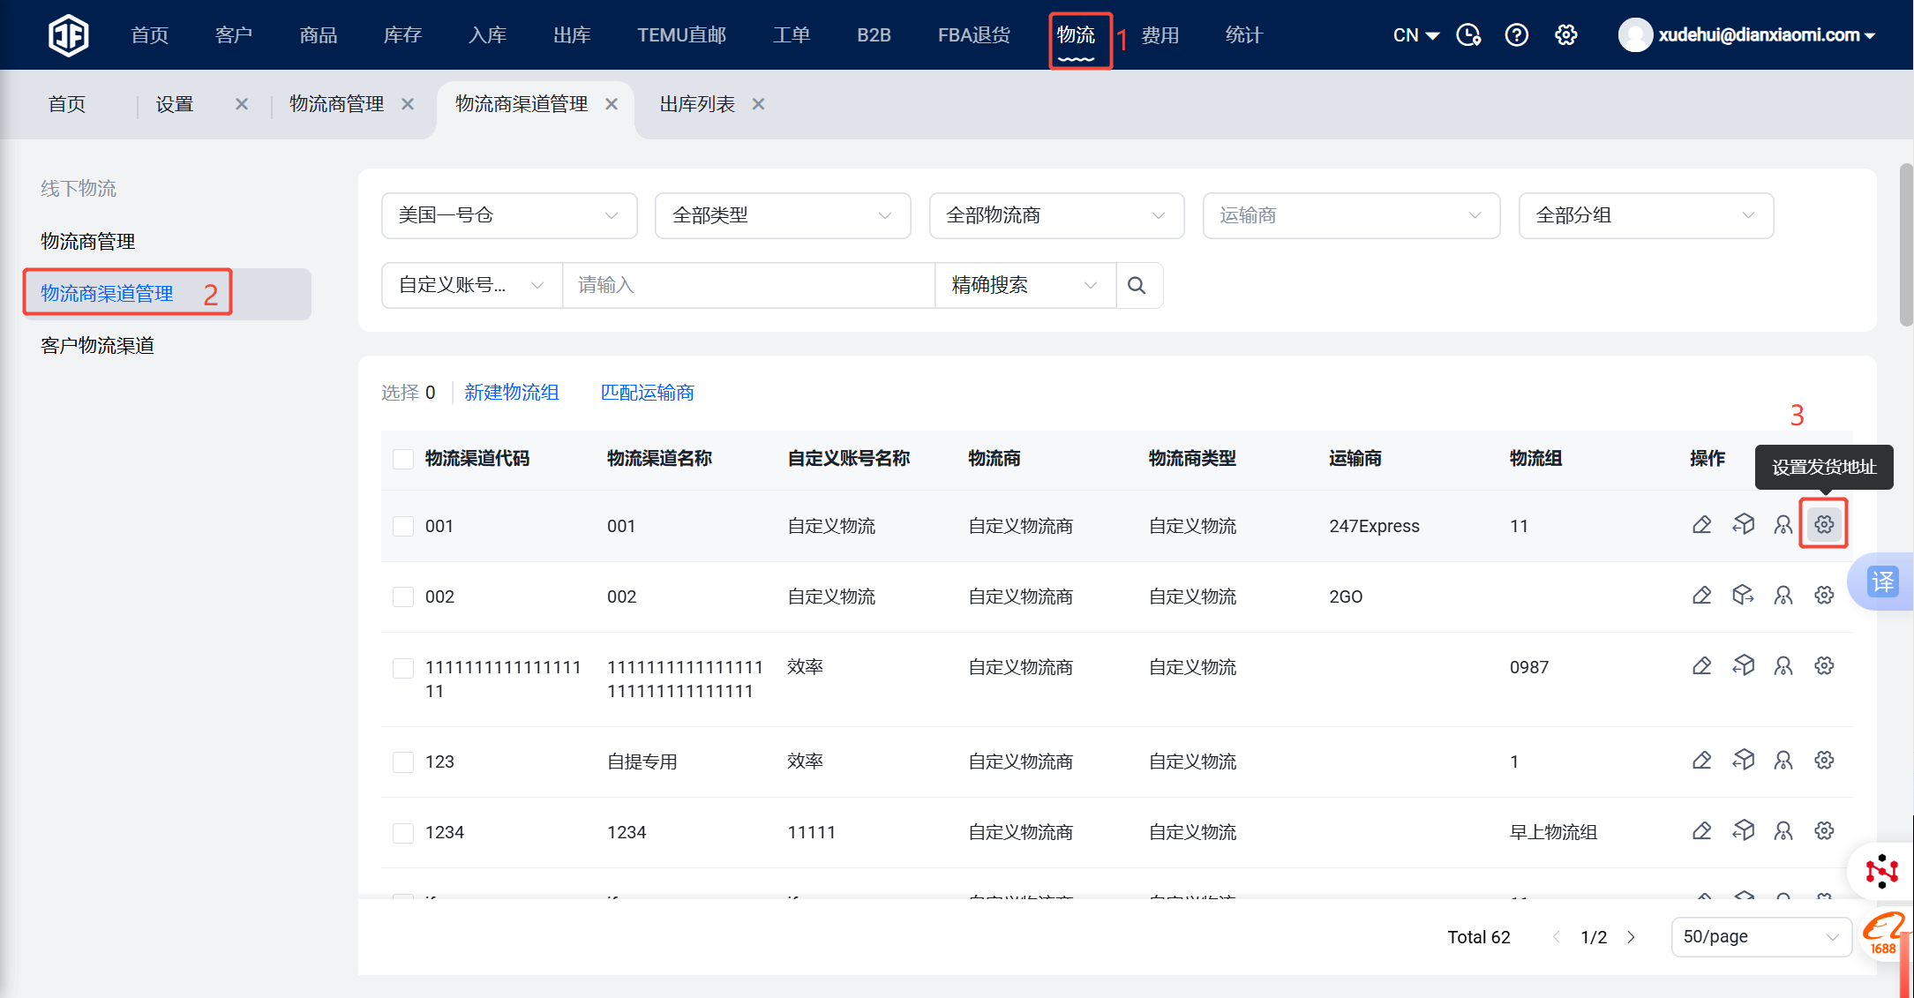
Task: Tick the checkbox for channel 123
Action: (x=403, y=762)
